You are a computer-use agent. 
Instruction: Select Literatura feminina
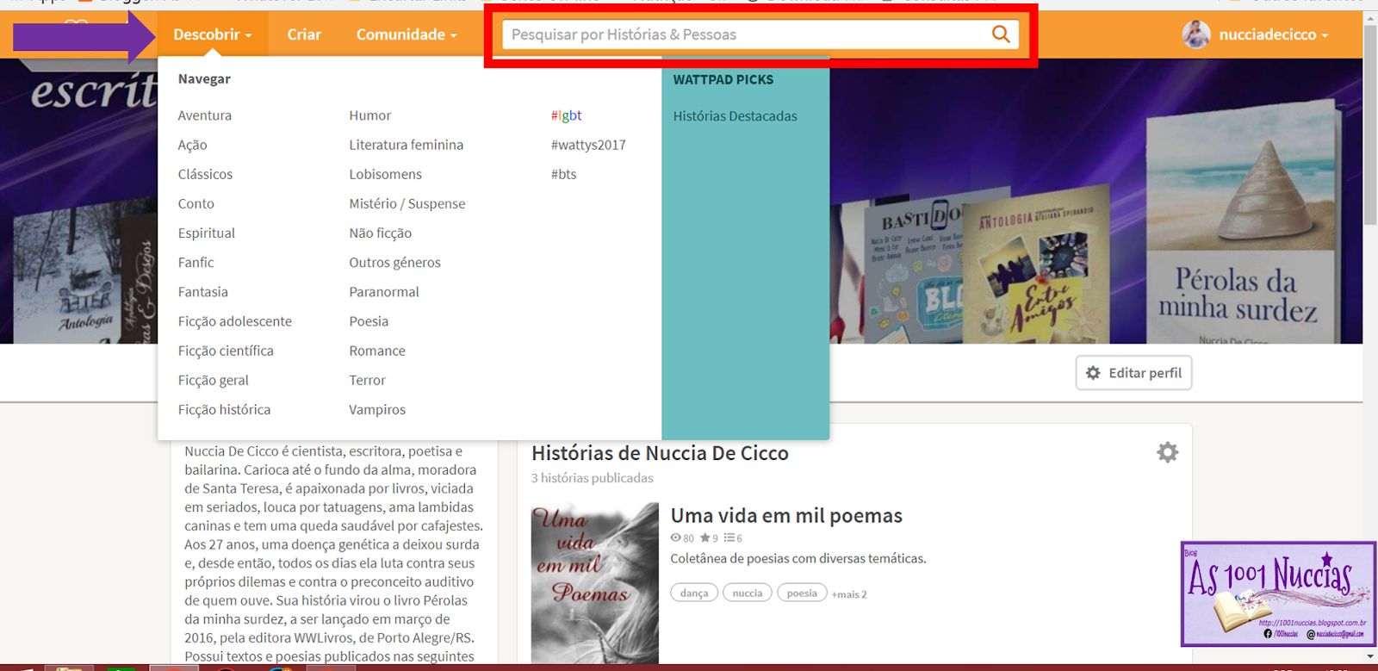point(406,145)
